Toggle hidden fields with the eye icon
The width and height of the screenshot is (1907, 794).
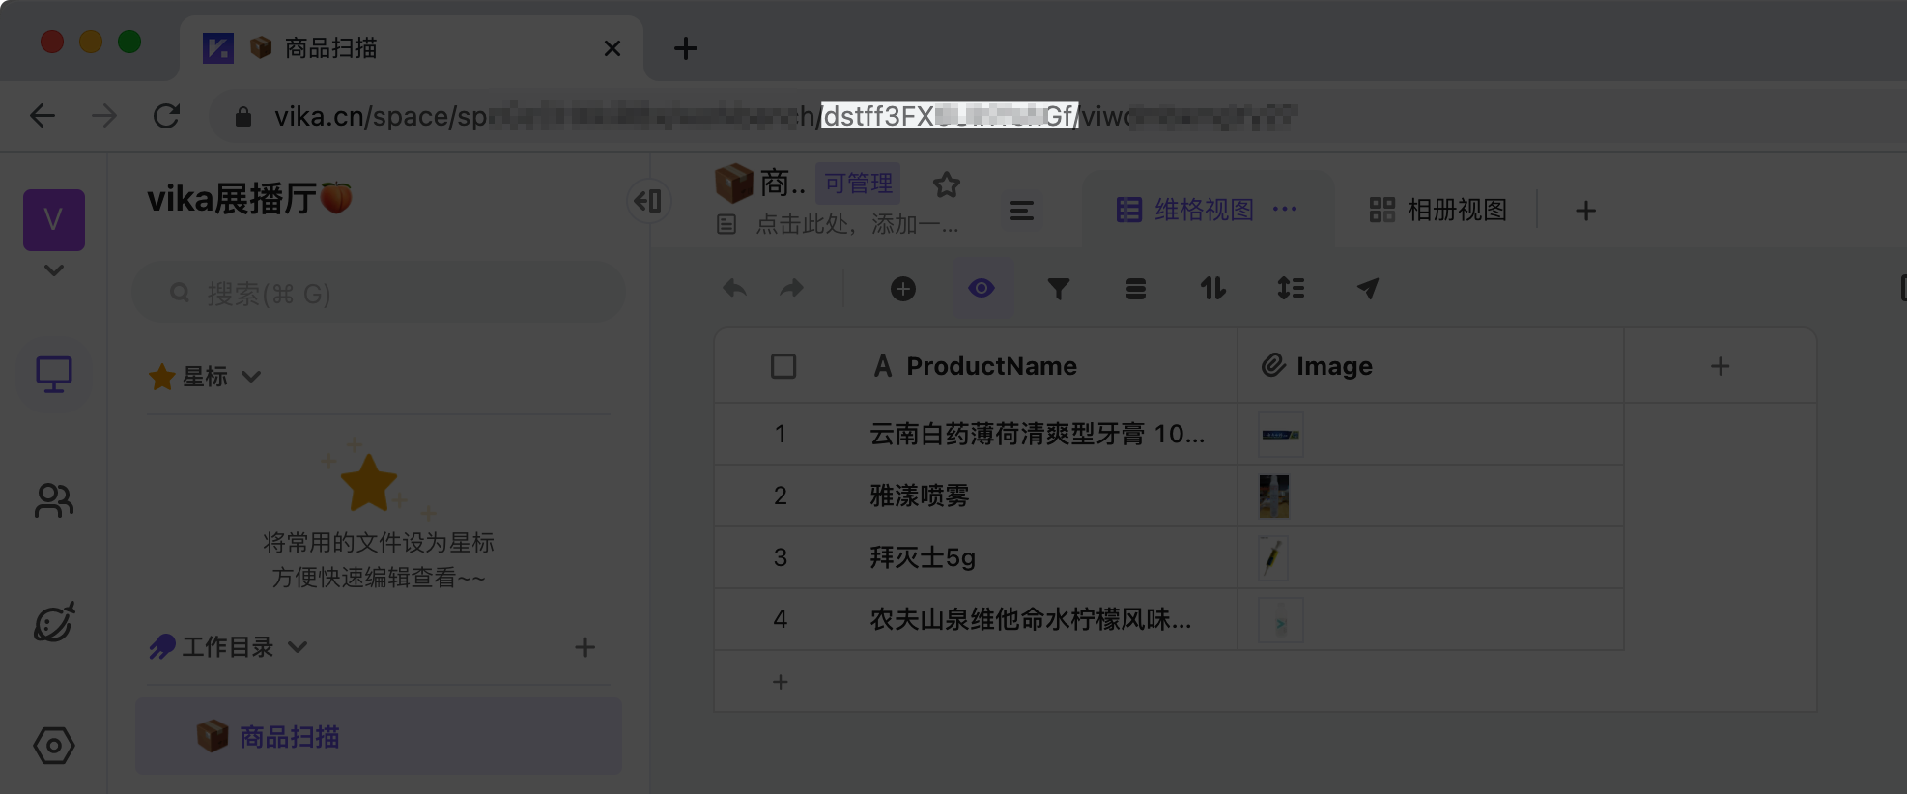982,288
